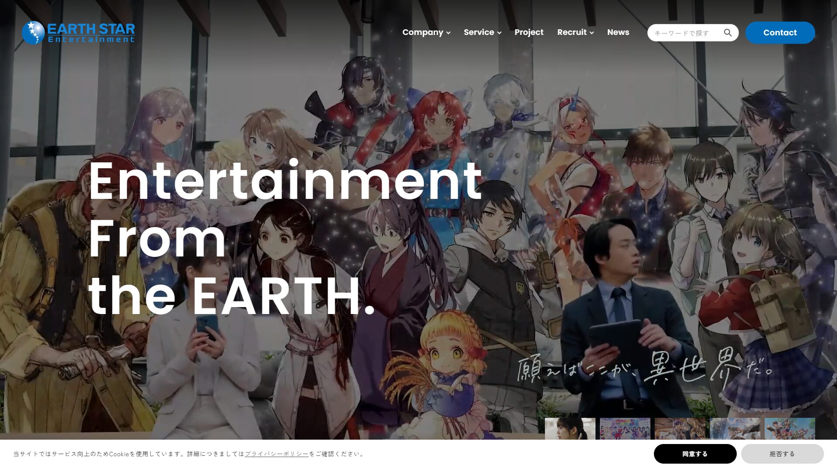Open the Recruit menu label
Screen dimensions: 837x468
572,32
